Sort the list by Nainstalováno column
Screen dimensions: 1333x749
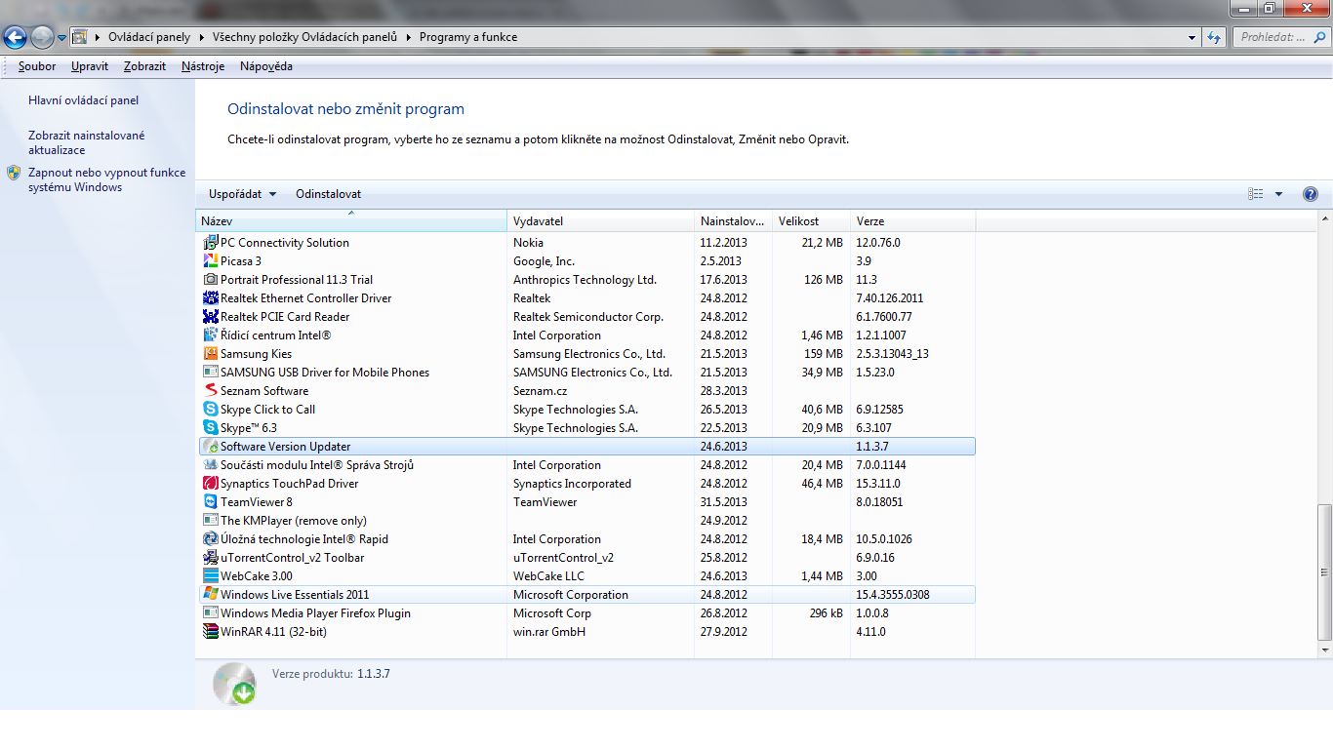733,221
